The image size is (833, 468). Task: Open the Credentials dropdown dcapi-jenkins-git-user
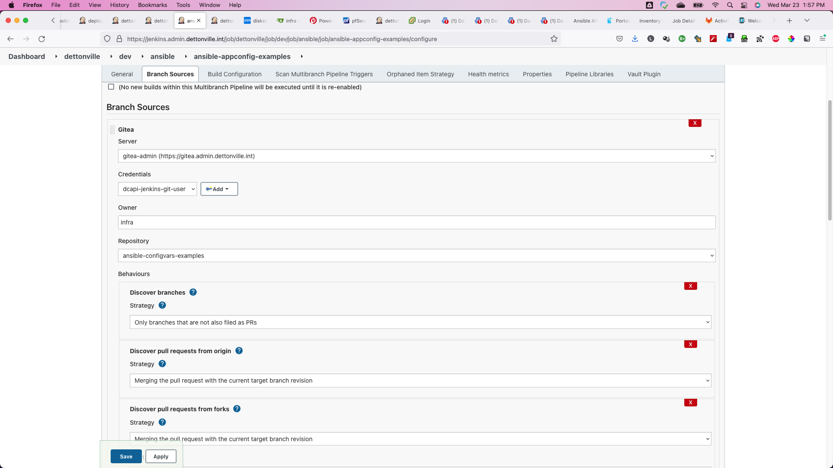click(157, 189)
